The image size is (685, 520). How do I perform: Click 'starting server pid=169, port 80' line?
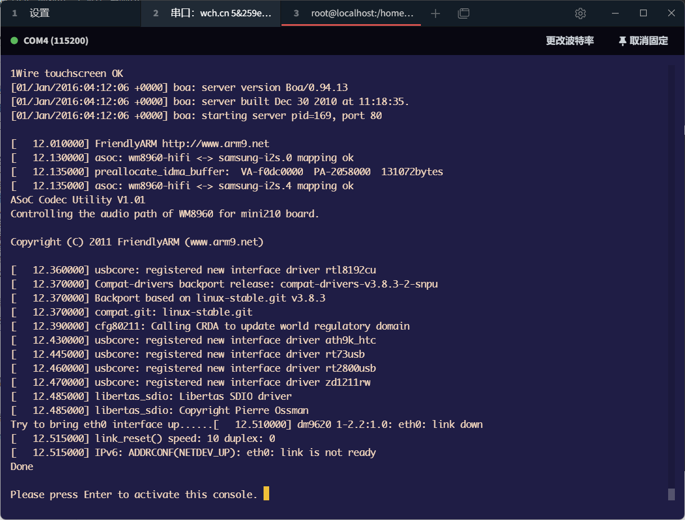coord(196,116)
